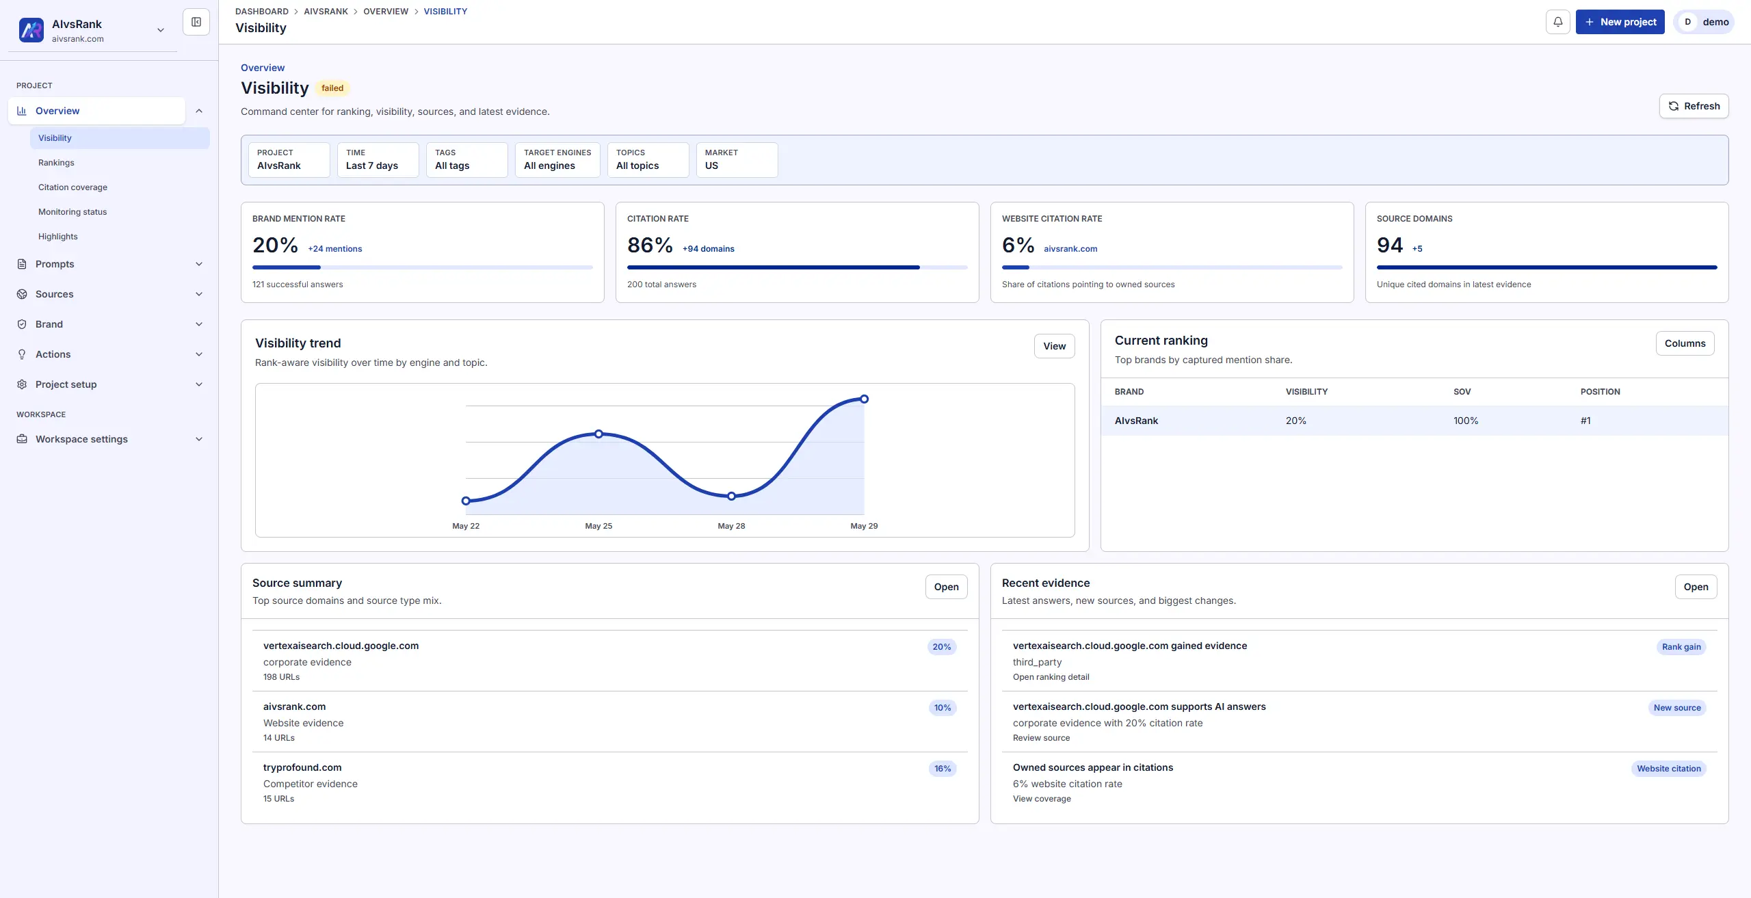Click the Refresh button
The width and height of the screenshot is (1751, 898).
pyautogui.click(x=1694, y=106)
